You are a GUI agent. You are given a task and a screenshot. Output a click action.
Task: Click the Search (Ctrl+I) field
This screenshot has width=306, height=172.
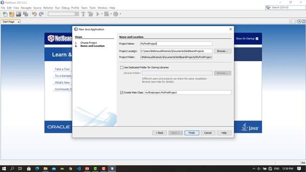click(288, 8)
